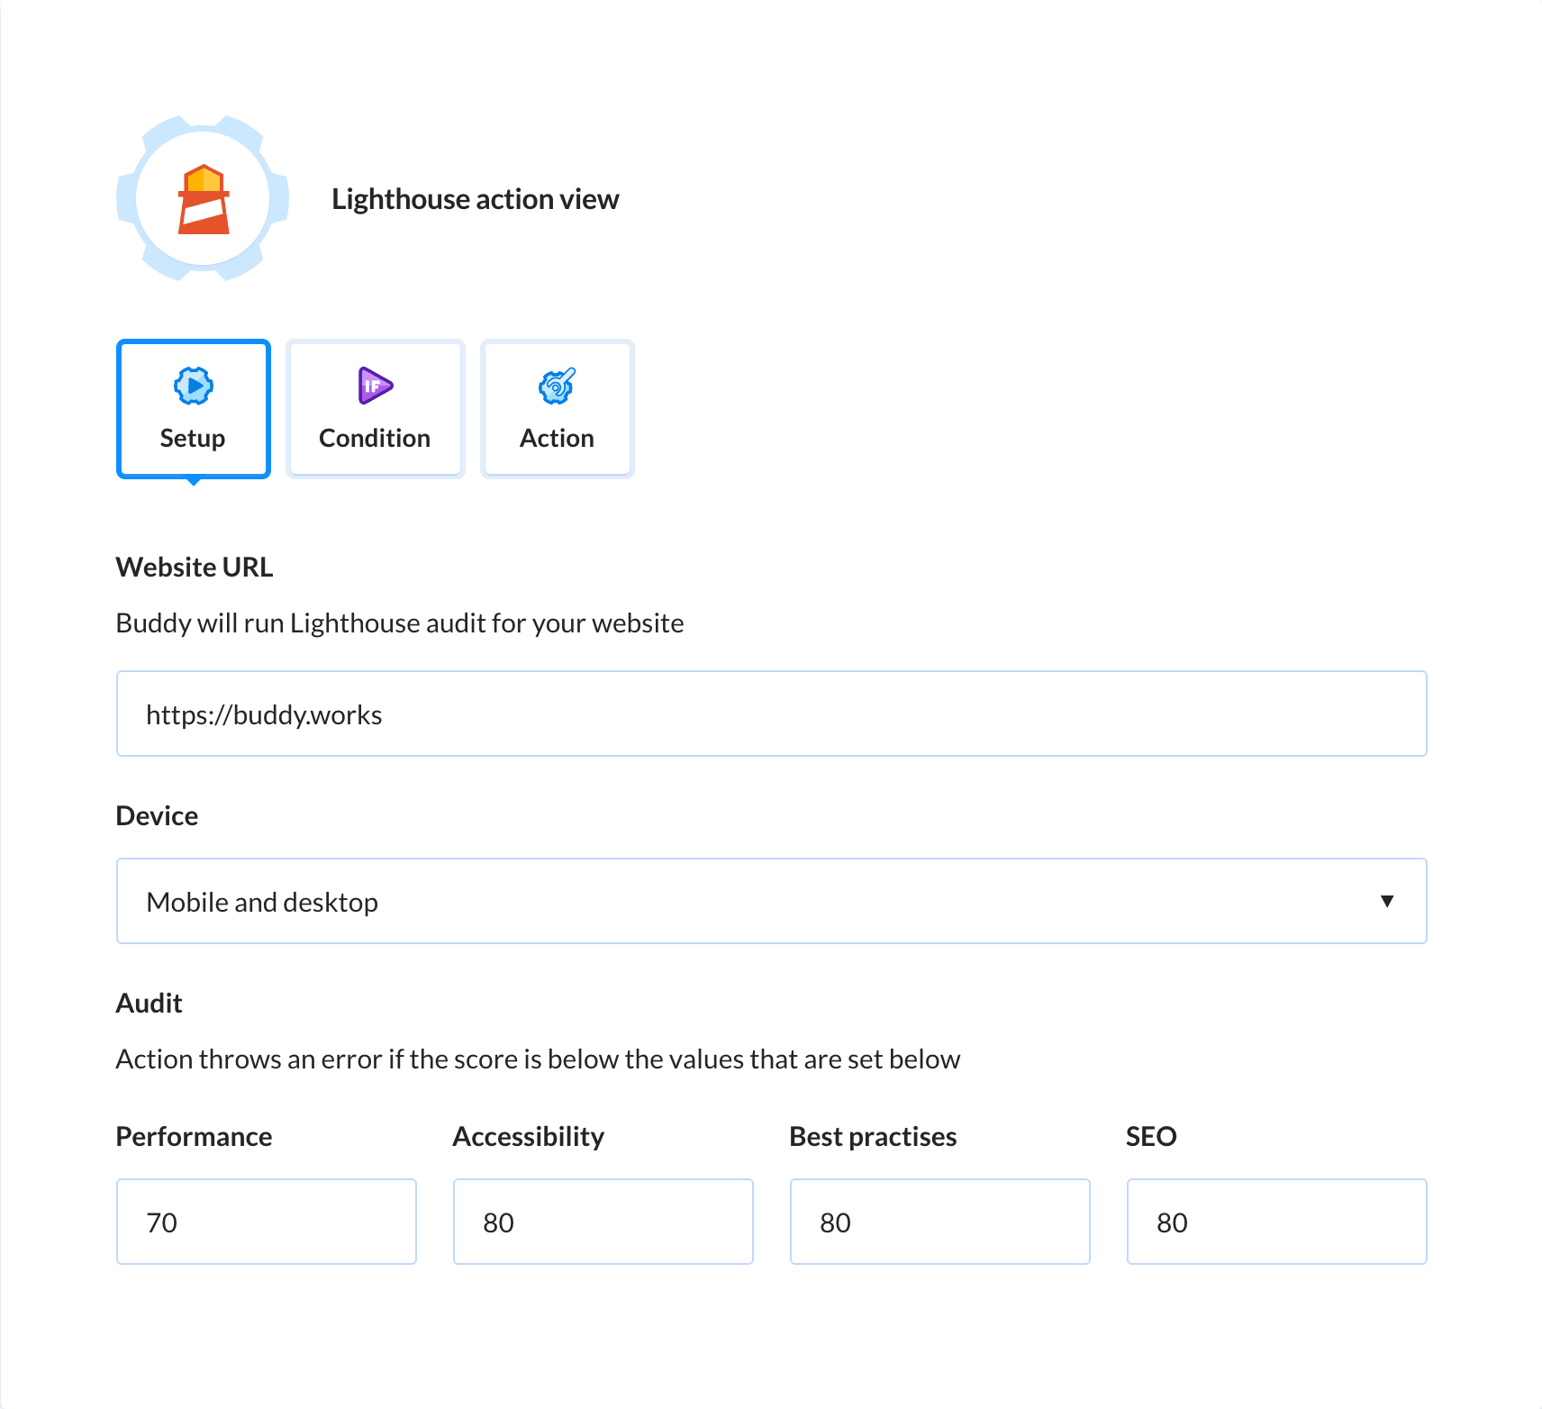Click the SEO score box showing 80
1542x1409 pixels.
click(x=1275, y=1222)
